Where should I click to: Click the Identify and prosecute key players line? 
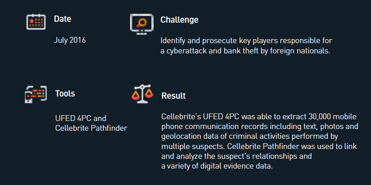click(246, 41)
